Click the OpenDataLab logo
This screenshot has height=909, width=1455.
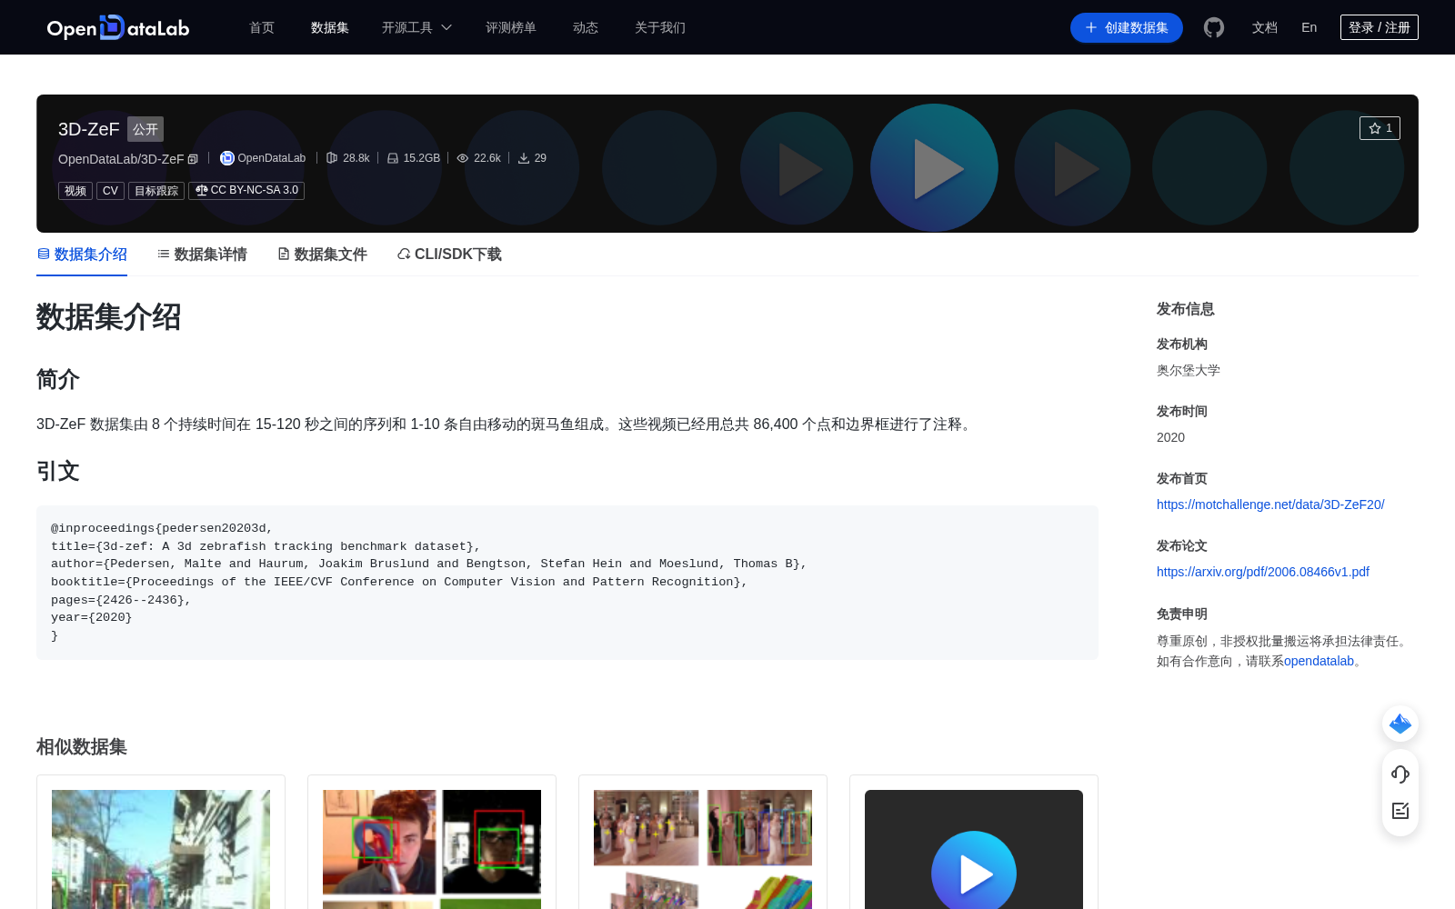[118, 27]
